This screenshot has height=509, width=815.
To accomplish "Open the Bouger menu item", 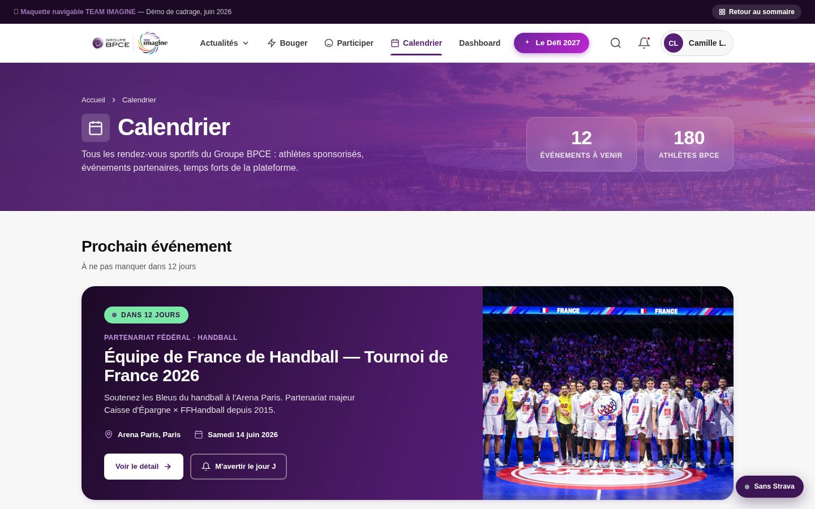I will click(x=287, y=43).
